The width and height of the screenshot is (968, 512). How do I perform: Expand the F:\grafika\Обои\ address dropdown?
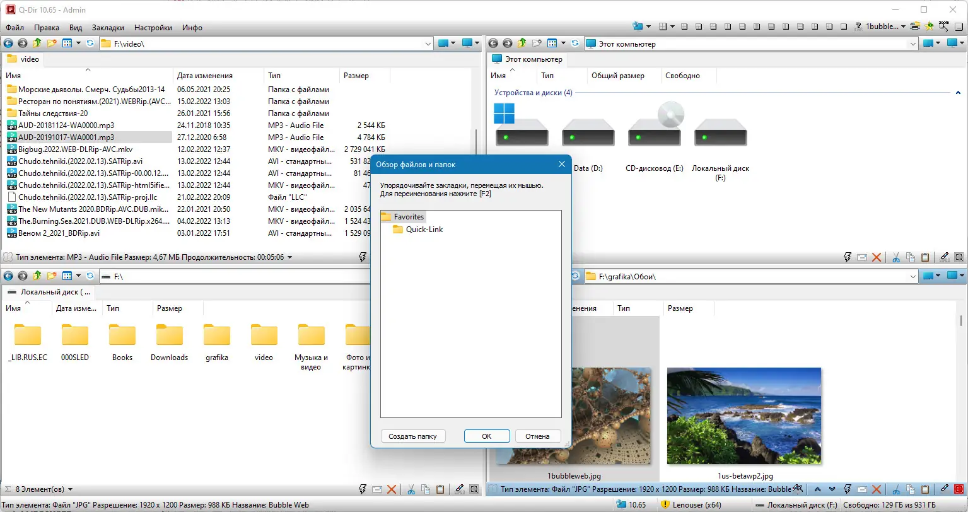[913, 277]
